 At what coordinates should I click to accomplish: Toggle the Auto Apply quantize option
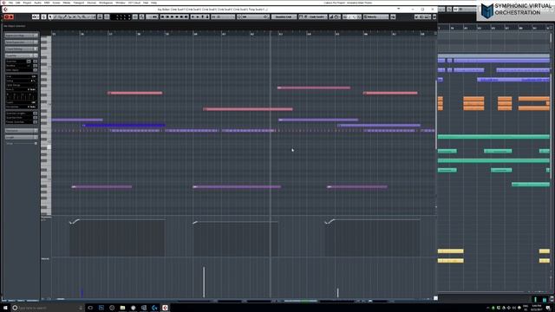(x=35, y=70)
